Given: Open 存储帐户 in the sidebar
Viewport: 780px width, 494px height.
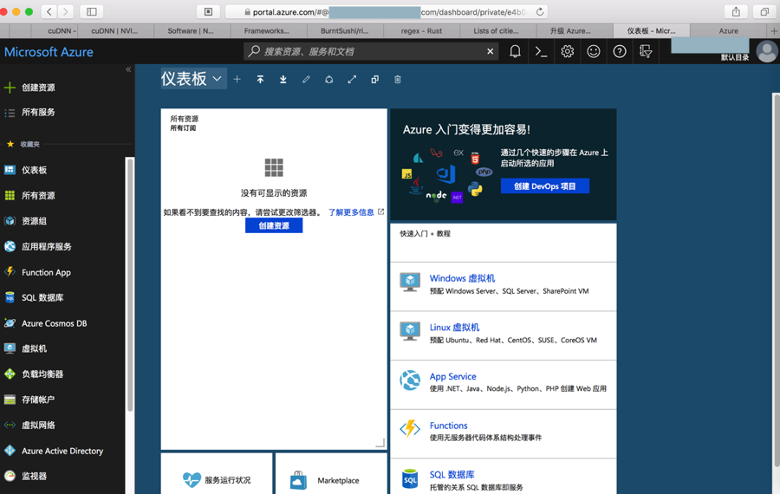Looking at the screenshot, I should (38, 400).
